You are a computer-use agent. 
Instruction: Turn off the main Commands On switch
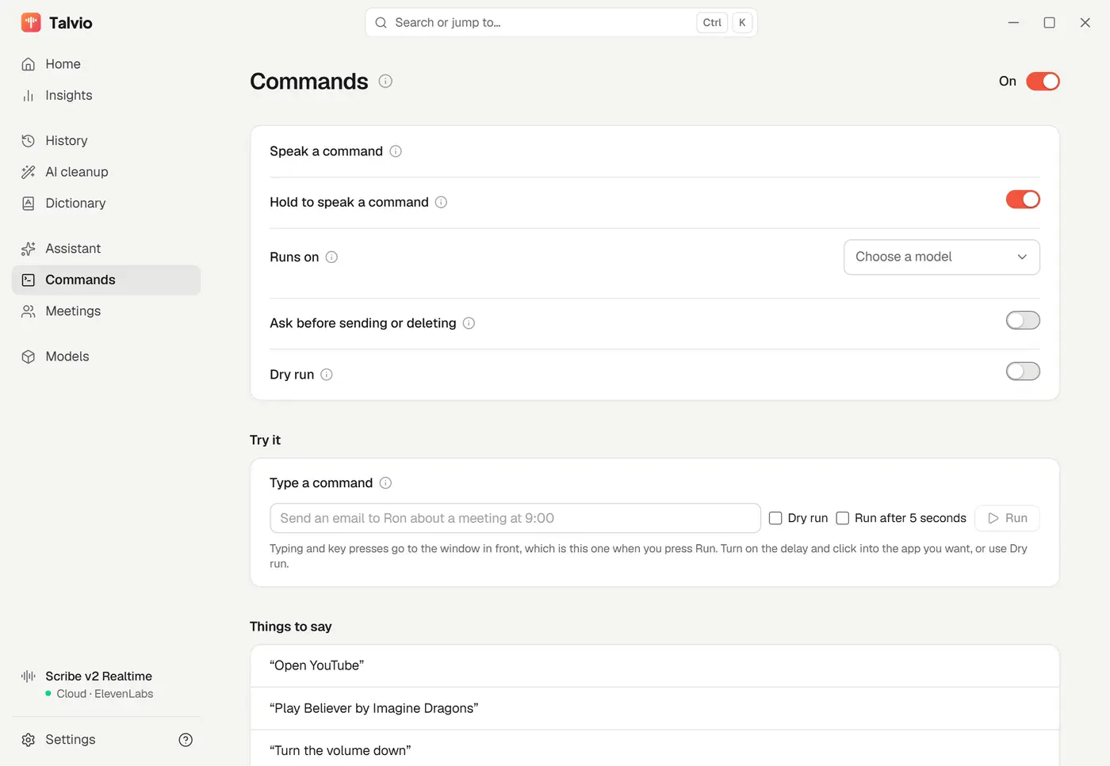1043,81
